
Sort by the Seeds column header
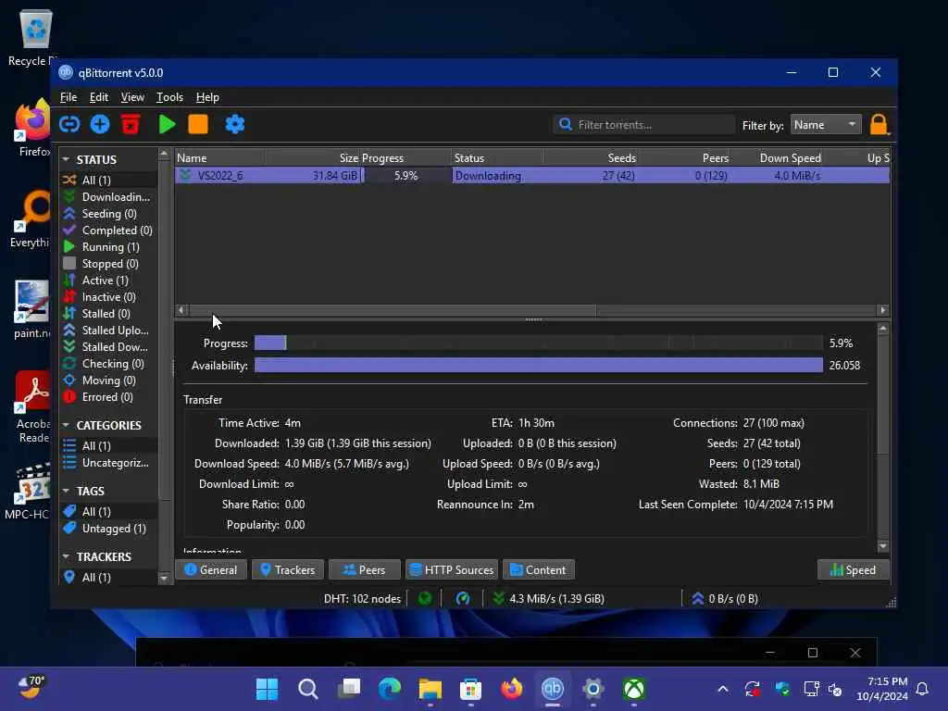[x=591, y=157]
